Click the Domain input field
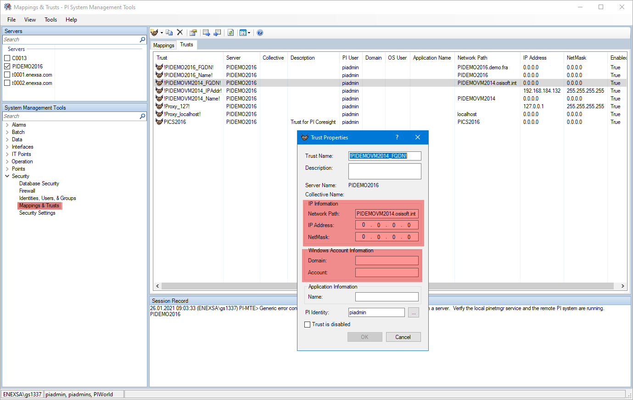Screen dimensions: 633x400 [387, 261]
